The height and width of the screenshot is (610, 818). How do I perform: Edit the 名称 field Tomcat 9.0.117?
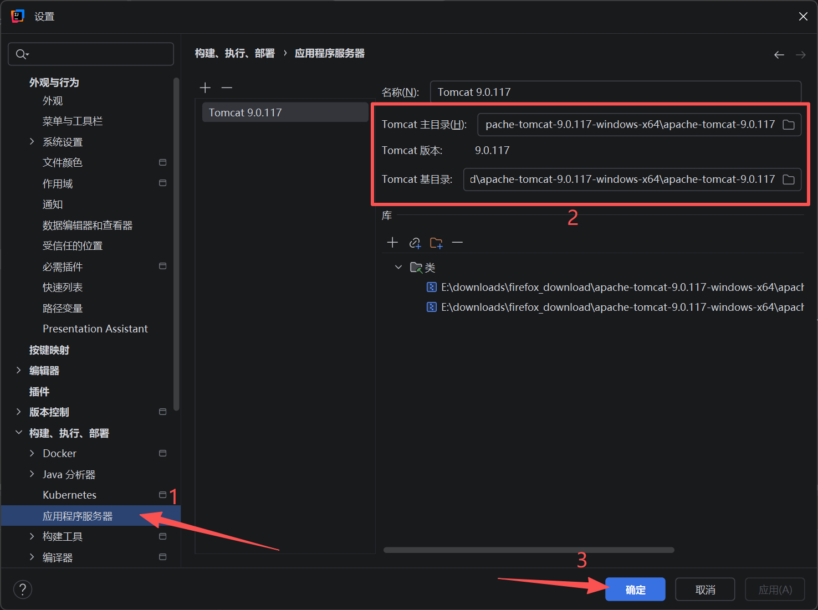pos(616,92)
